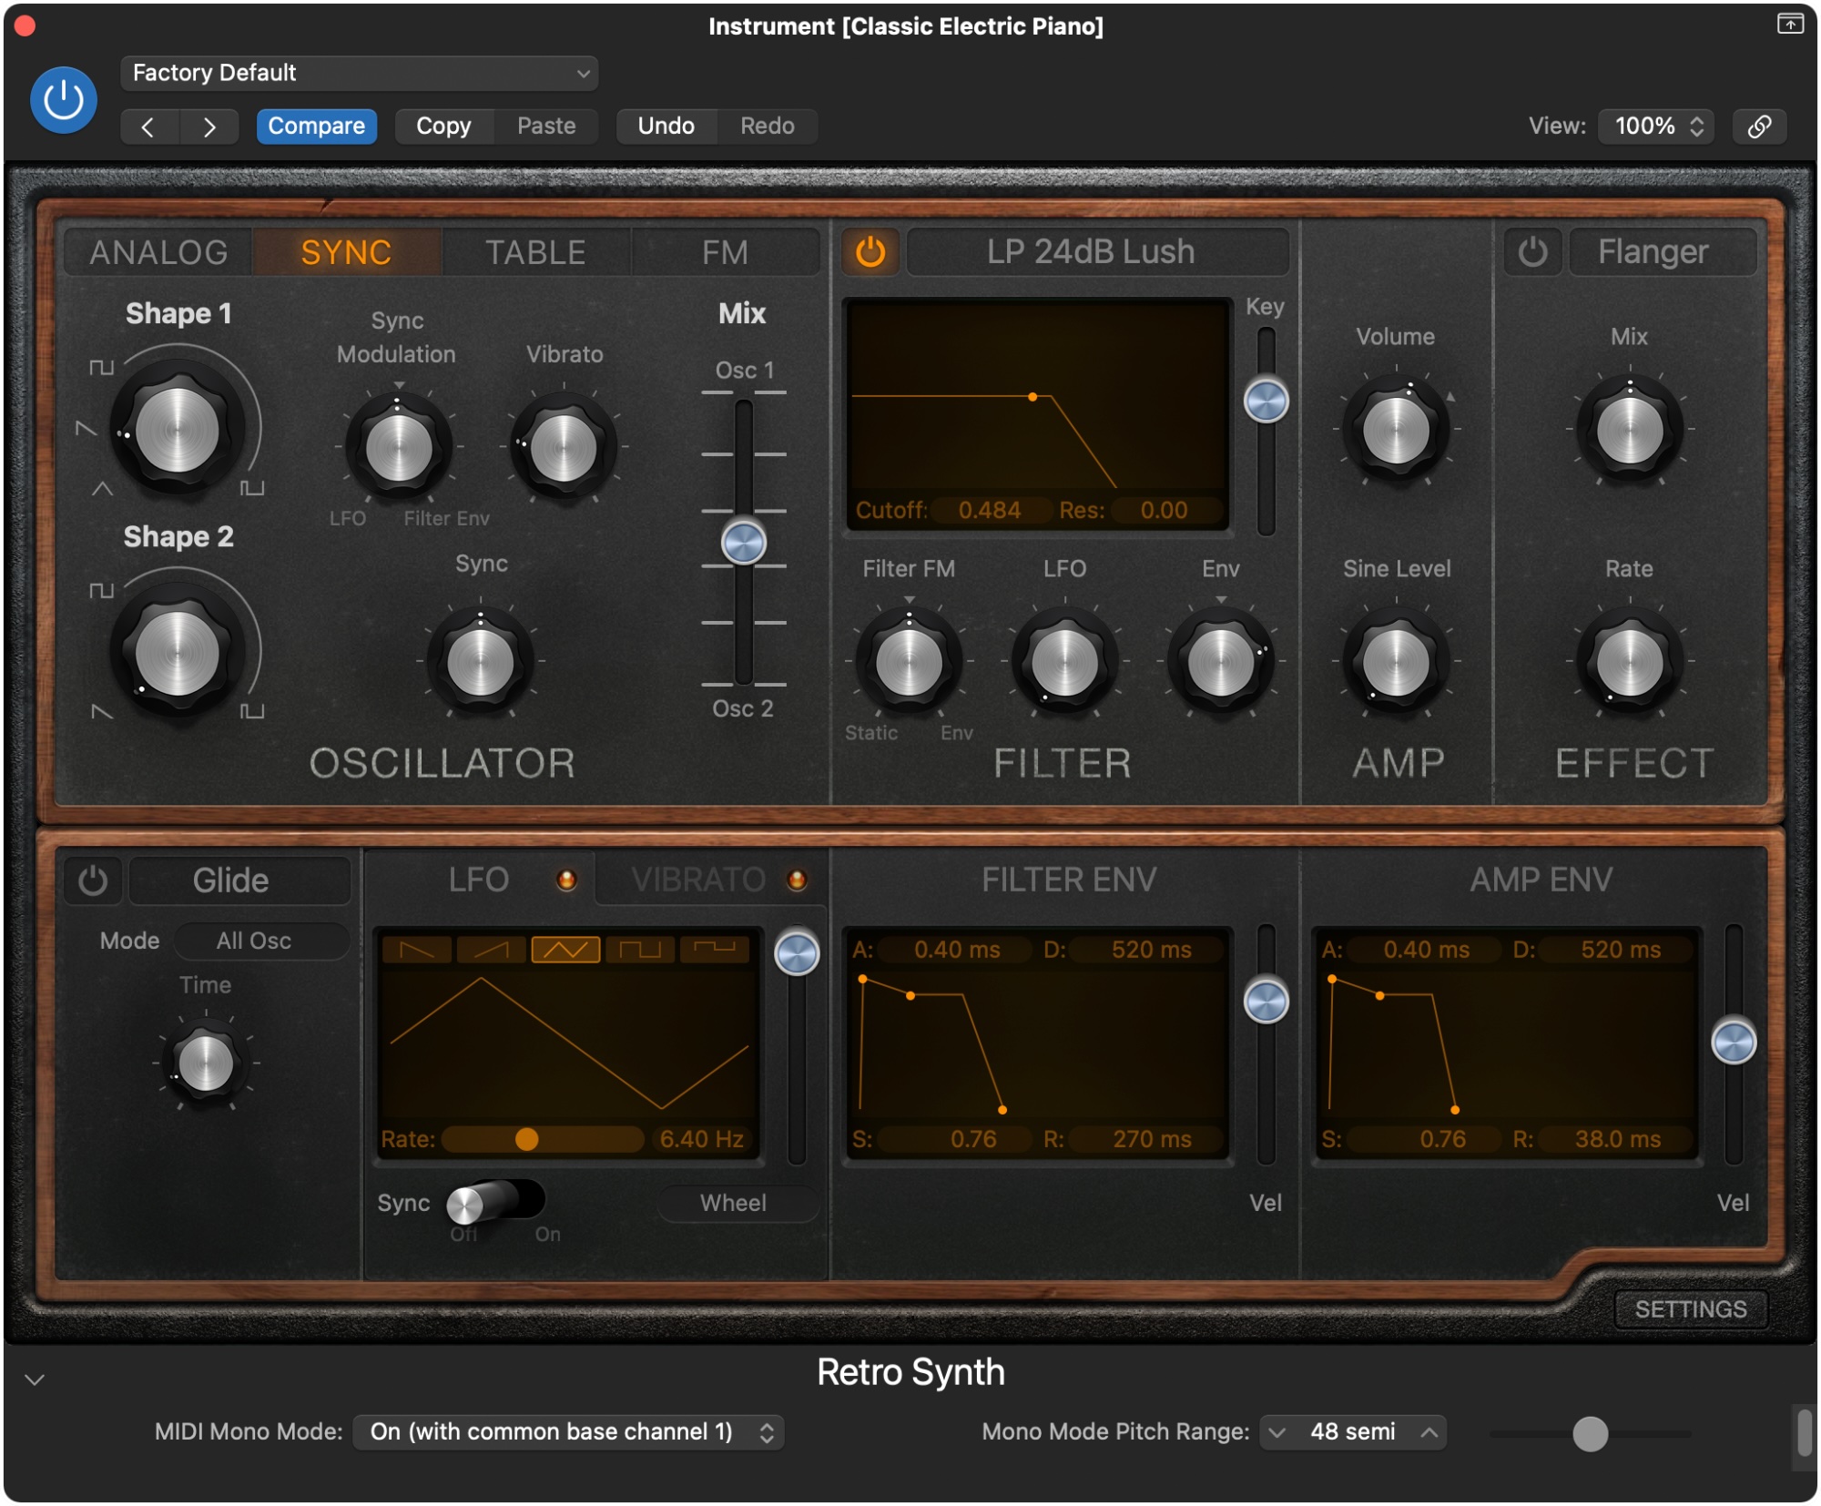Click the LFO Rate slider handle
Viewport: 1821px width, 1506px height.
coord(526,1140)
